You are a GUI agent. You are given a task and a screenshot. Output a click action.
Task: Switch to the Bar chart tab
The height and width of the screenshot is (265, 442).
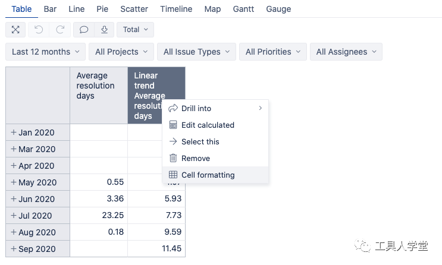click(50, 9)
